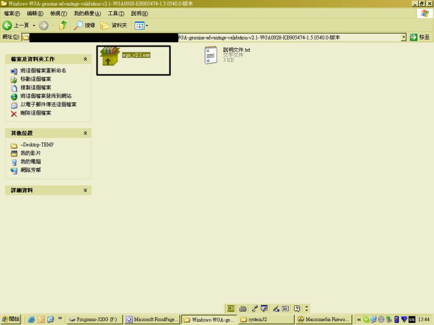Image resolution: width=434 pixels, height=325 pixels.
Task: Click the red X delete icon
Action: click(x=14, y=114)
